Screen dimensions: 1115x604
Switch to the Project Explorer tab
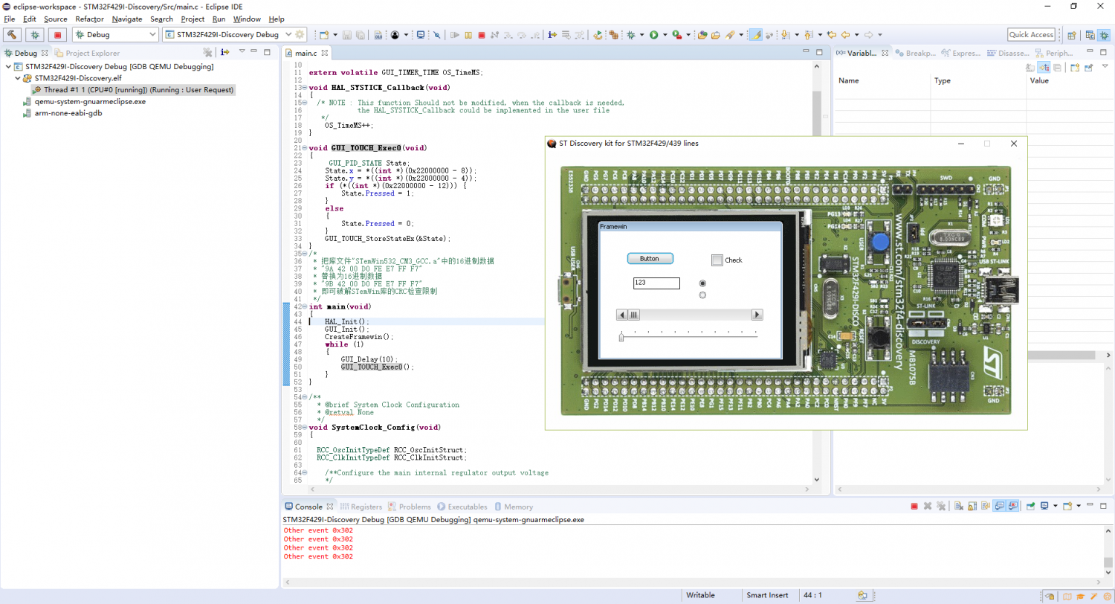[x=86, y=53]
